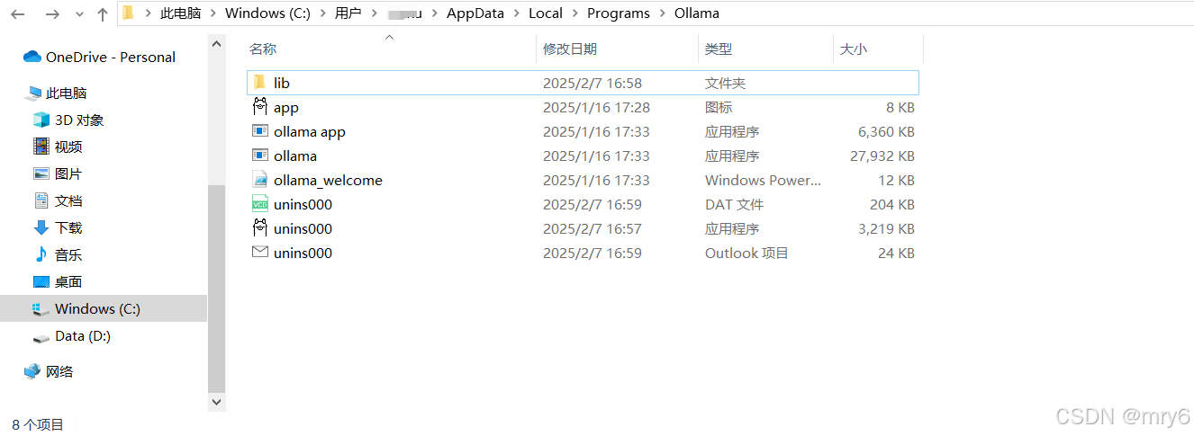Select AppData breadcrumb segment
Image resolution: width=1194 pixels, height=436 pixels.
click(x=476, y=13)
